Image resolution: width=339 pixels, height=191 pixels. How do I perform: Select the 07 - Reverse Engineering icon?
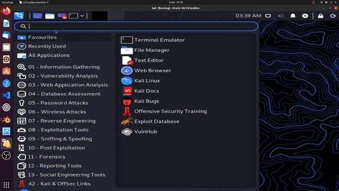point(22,121)
